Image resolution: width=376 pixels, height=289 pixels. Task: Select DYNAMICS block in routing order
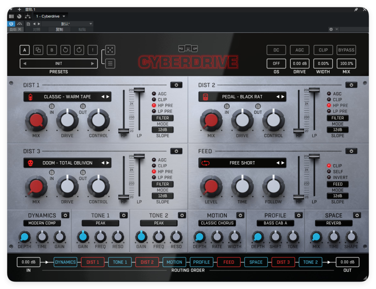65,262
